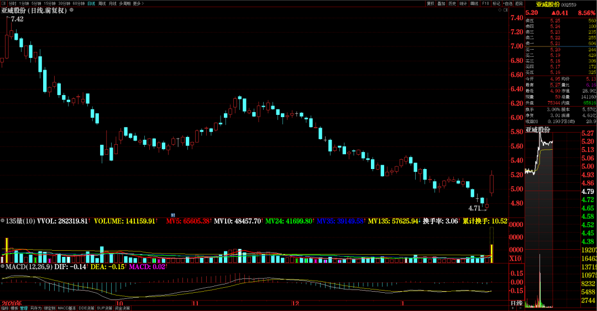The image size is (597, 311).
Task: Click the latest red candlestick
Action: click(492, 184)
